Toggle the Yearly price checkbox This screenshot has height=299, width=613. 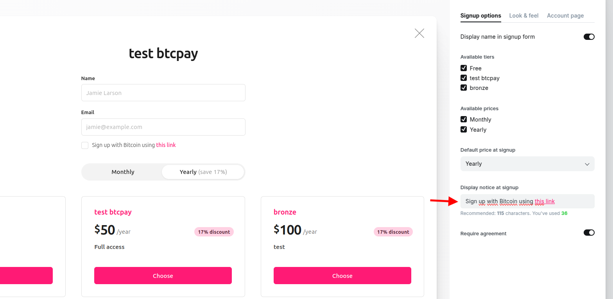pos(463,129)
